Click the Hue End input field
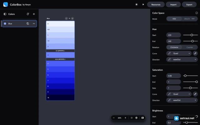This screenshot has height=125, width=200. 173,41
